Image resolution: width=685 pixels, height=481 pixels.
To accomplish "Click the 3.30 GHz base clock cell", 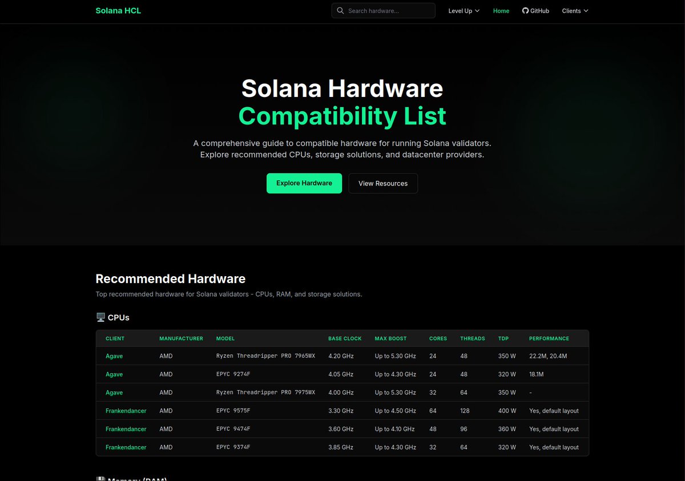I will (341, 411).
